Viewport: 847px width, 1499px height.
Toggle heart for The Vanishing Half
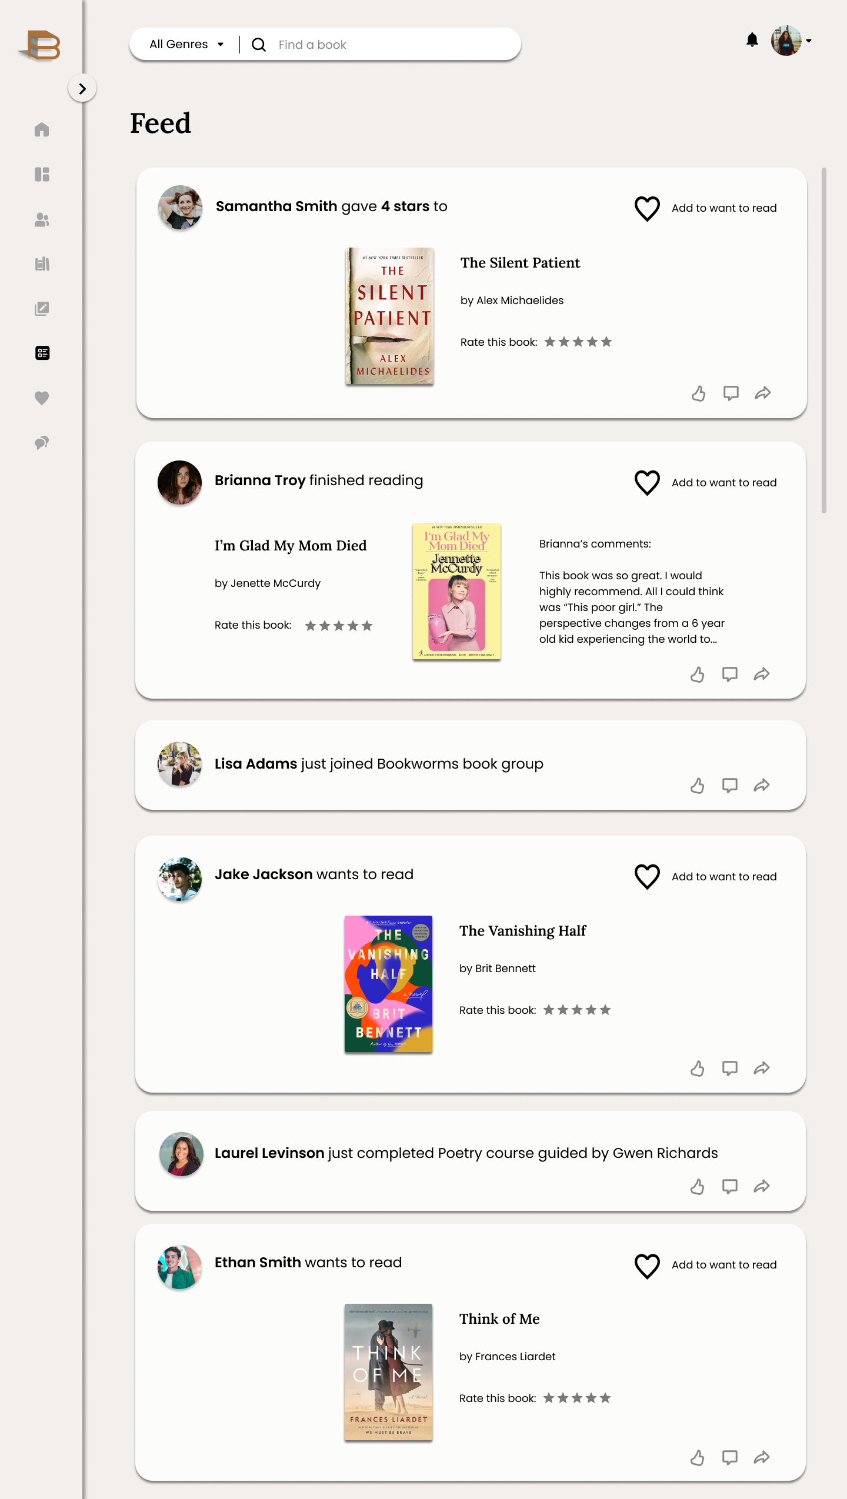pyautogui.click(x=647, y=877)
